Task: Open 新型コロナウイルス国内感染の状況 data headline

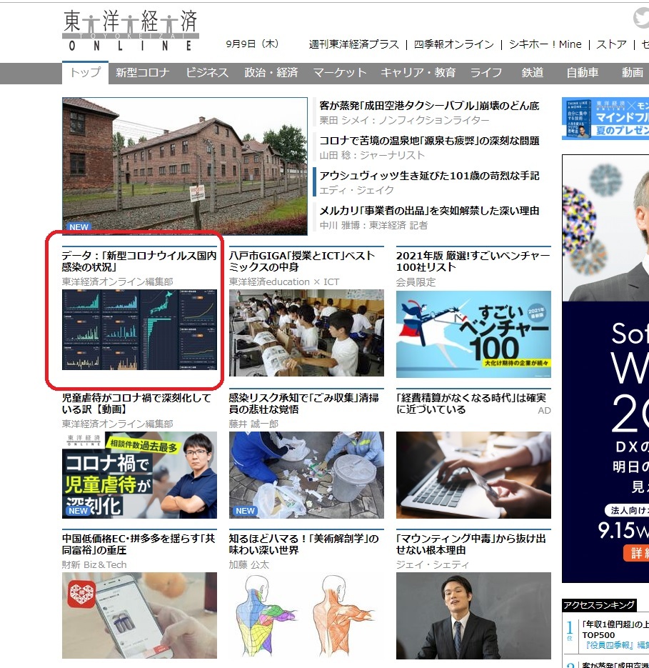Action: [x=139, y=261]
